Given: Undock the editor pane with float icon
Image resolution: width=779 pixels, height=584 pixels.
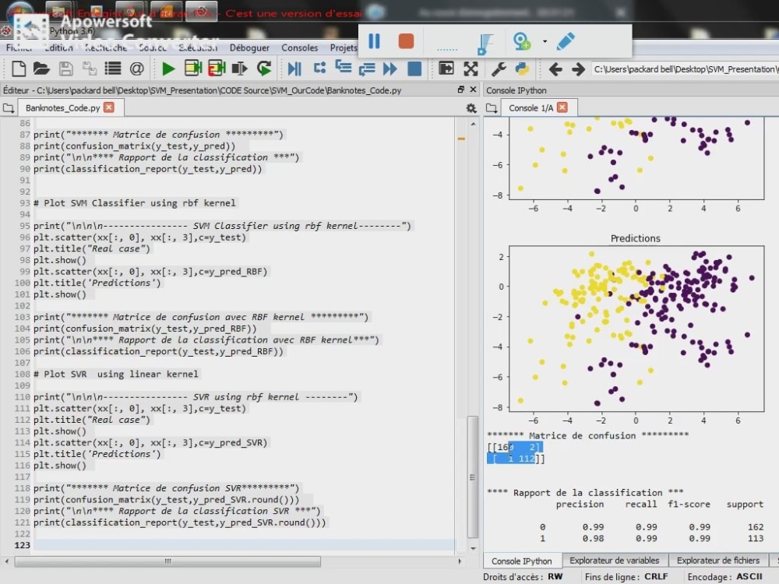Looking at the screenshot, I should pos(460,90).
